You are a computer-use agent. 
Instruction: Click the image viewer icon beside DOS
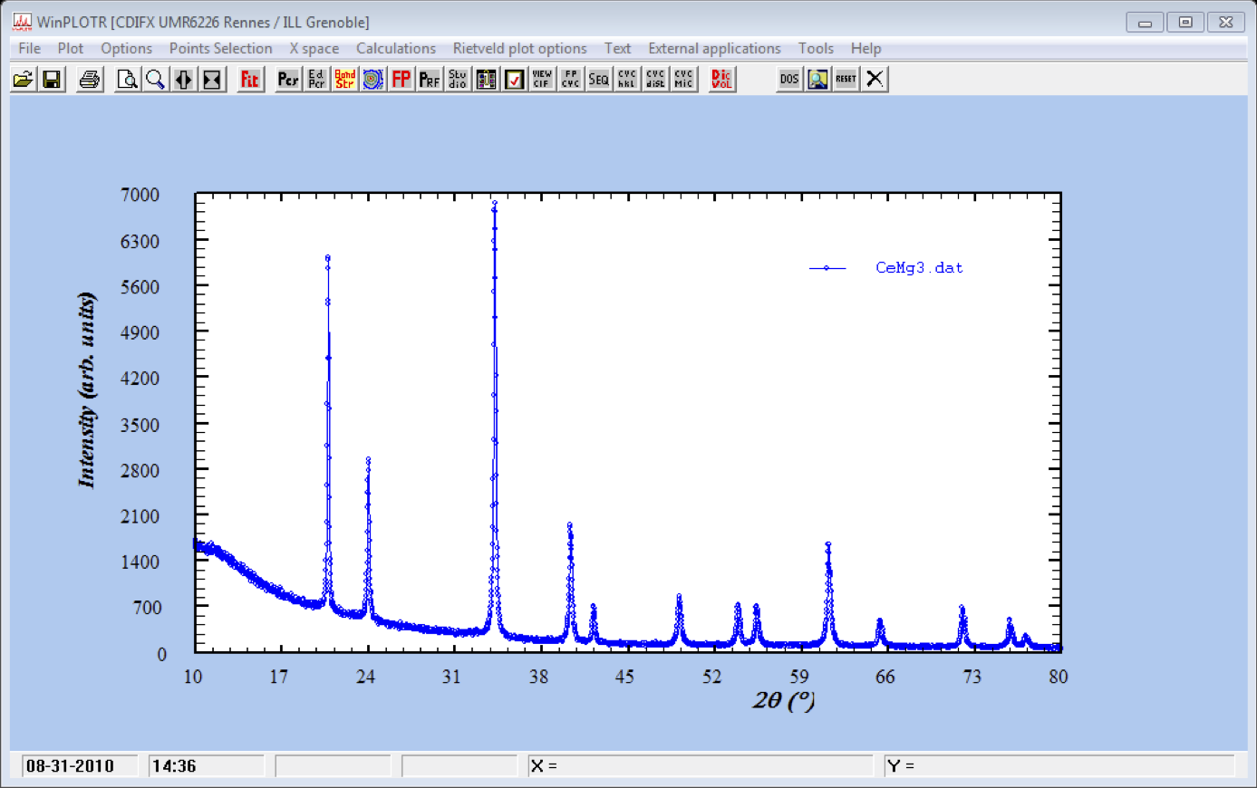[817, 80]
